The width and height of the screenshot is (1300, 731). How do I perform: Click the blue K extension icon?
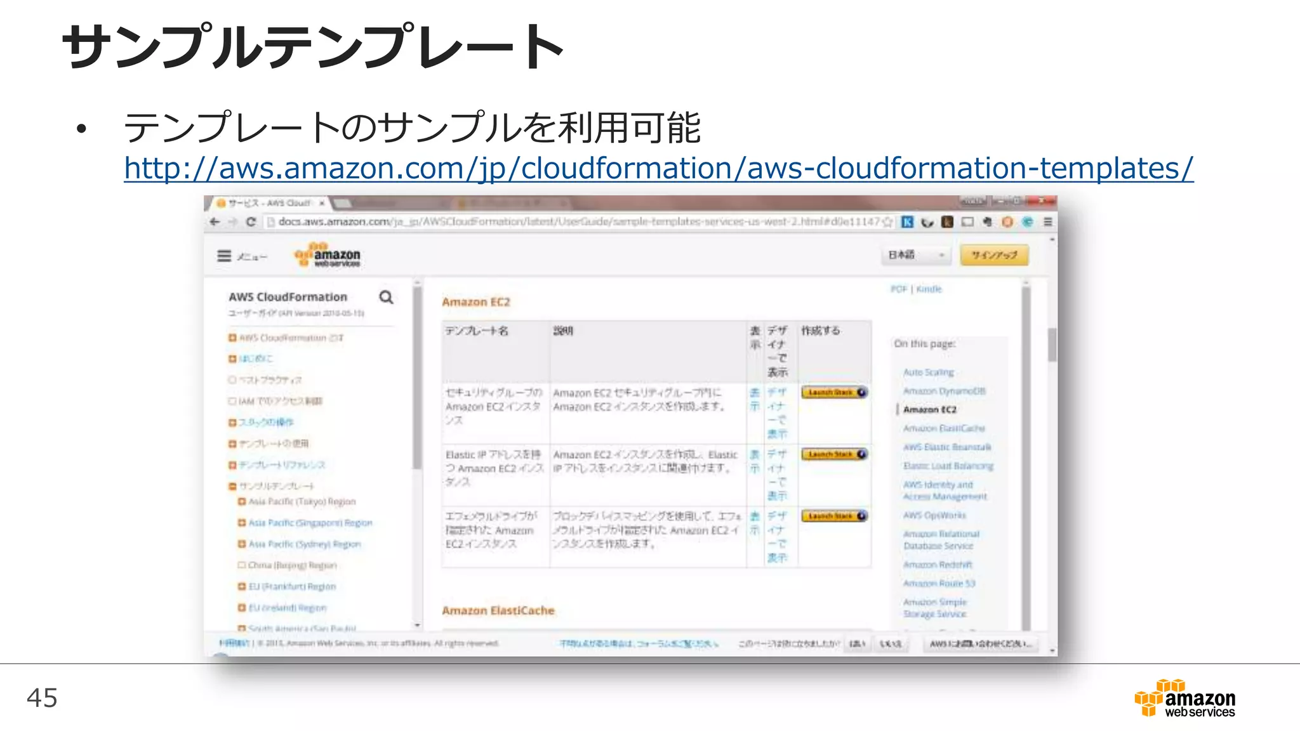908,221
